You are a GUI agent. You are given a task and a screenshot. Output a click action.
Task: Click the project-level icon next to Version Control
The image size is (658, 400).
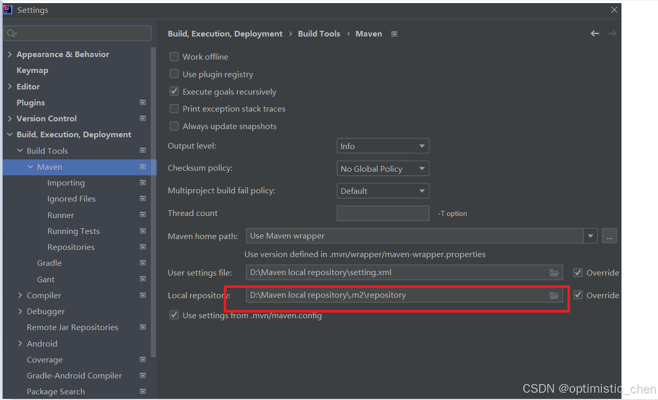pos(143,118)
